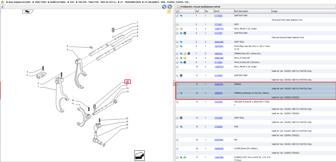336x162 pixels.
Task: Toggle the round selector for LEVER 44909485
Action: (x=177, y=149)
